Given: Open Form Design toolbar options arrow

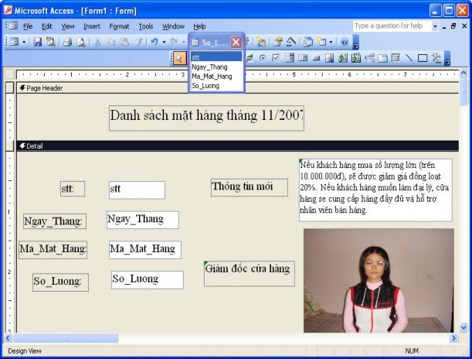Looking at the screenshot, I should click(356, 43).
